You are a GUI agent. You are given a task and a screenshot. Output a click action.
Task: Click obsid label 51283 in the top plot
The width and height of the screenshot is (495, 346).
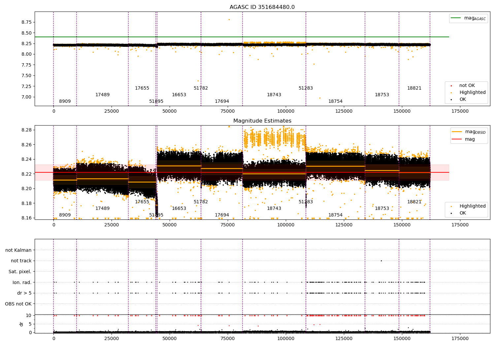coord(306,88)
